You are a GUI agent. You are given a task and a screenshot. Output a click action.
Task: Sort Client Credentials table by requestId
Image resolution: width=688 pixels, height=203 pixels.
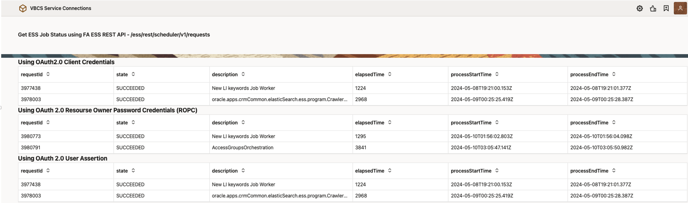[48, 74]
